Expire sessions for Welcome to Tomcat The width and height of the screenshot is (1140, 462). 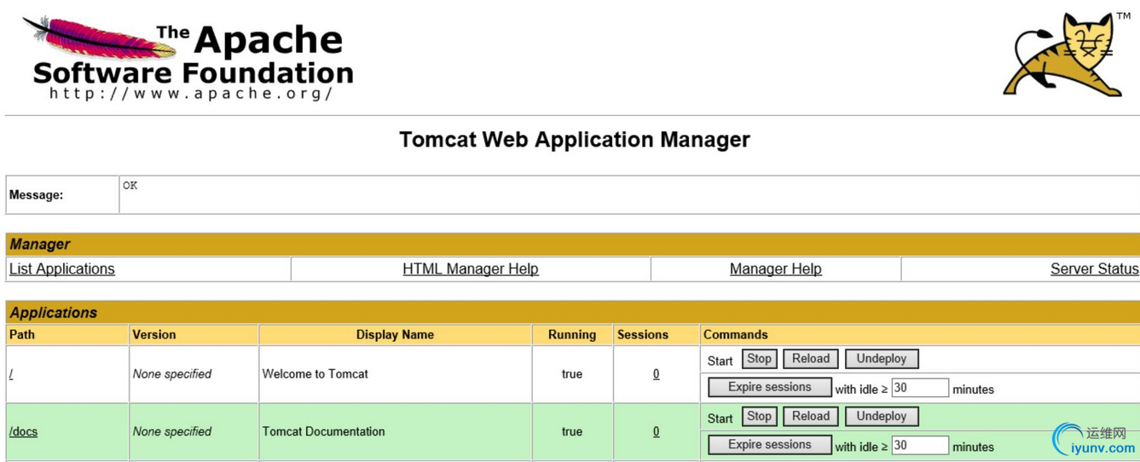pos(770,387)
